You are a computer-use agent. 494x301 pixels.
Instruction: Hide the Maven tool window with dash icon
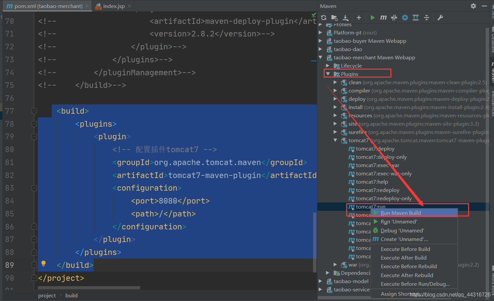[484, 6]
